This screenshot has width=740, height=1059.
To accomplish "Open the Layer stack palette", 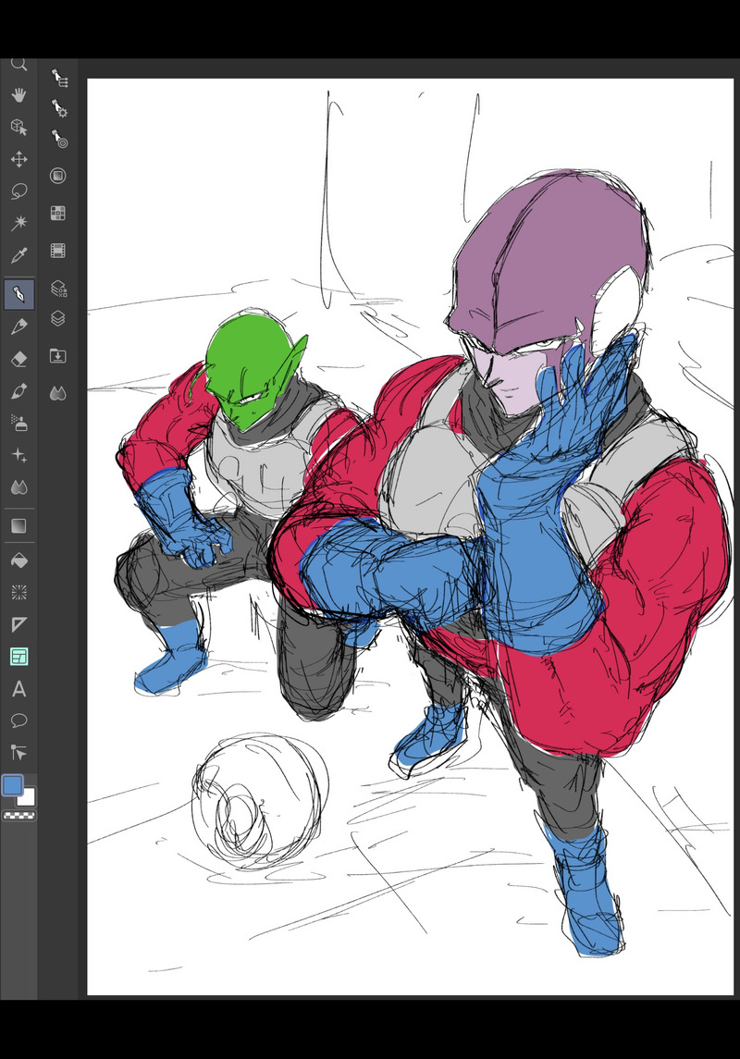I will [58, 318].
